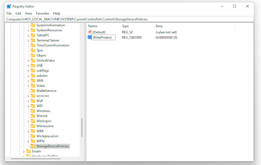Viewport: 261px width, 165px height.
Task: Click the registry path address bar
Action: [129, 19]
